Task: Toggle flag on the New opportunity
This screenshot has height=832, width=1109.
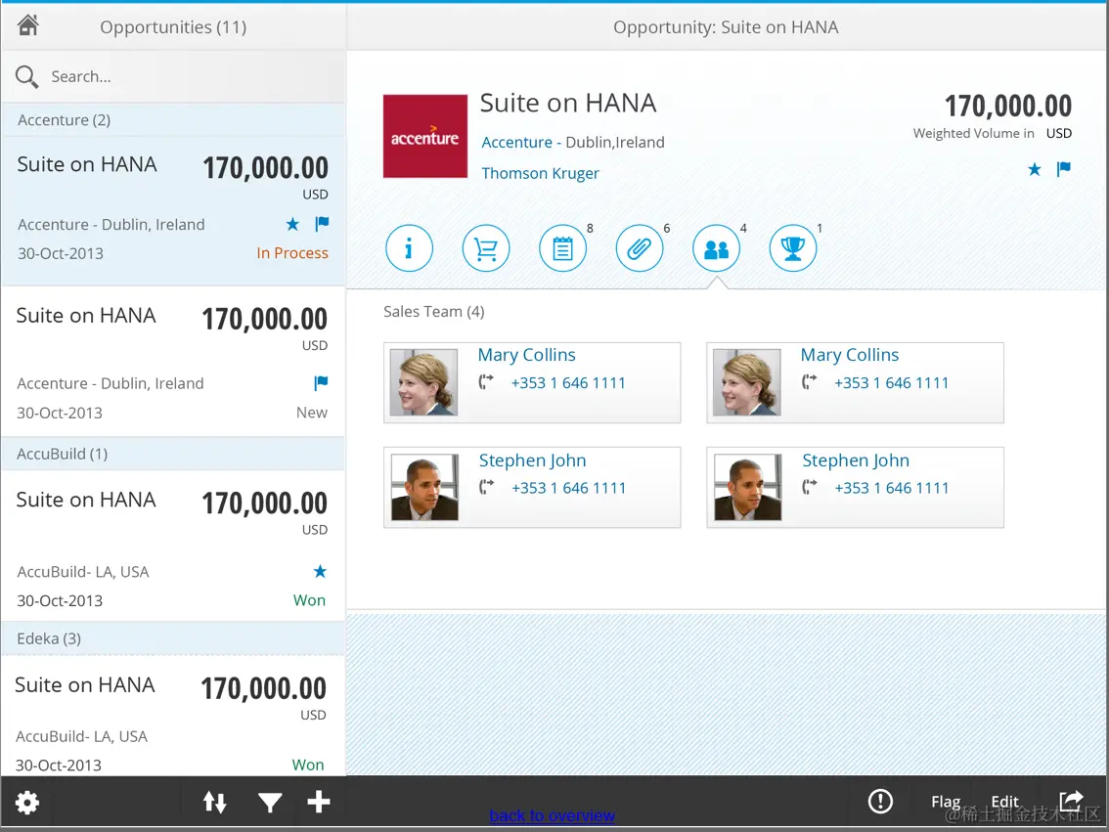Action: [x=321, y=383]
